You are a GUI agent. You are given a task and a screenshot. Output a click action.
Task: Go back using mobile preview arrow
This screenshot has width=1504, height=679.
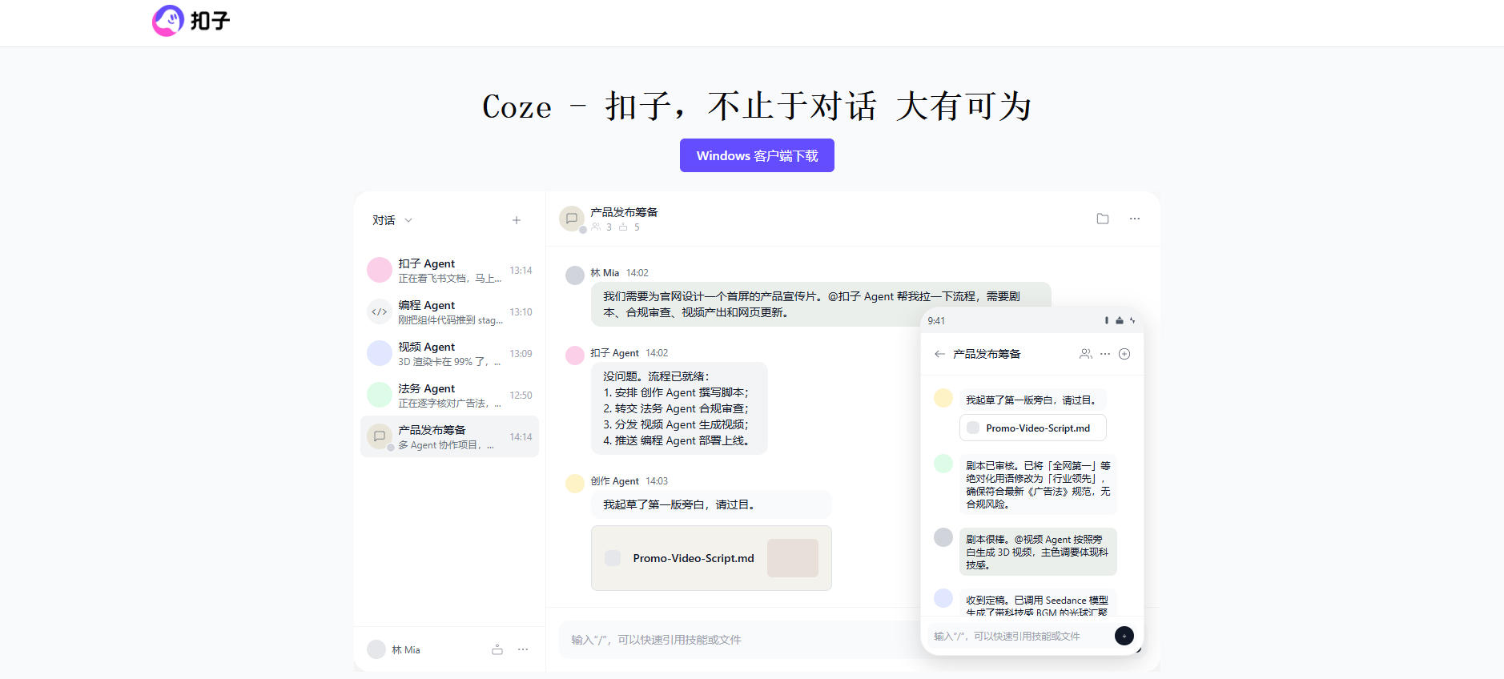click(x=939, y=354)
